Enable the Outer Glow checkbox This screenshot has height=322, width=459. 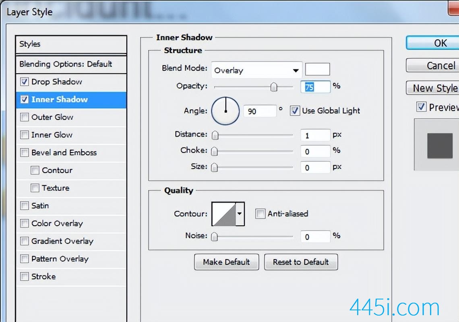25,117
